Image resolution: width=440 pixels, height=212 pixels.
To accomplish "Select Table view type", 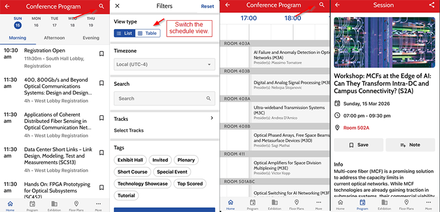I will 148,33.
